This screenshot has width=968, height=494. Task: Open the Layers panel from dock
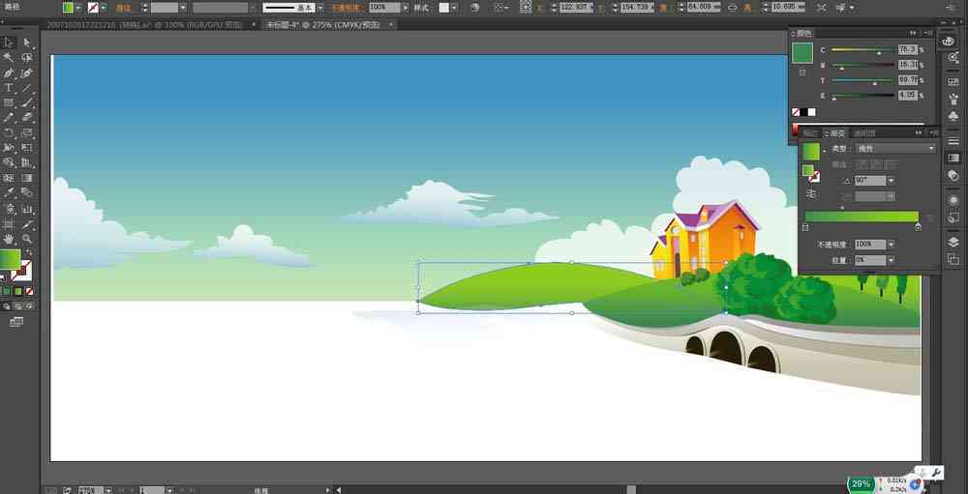click(953, 242)
